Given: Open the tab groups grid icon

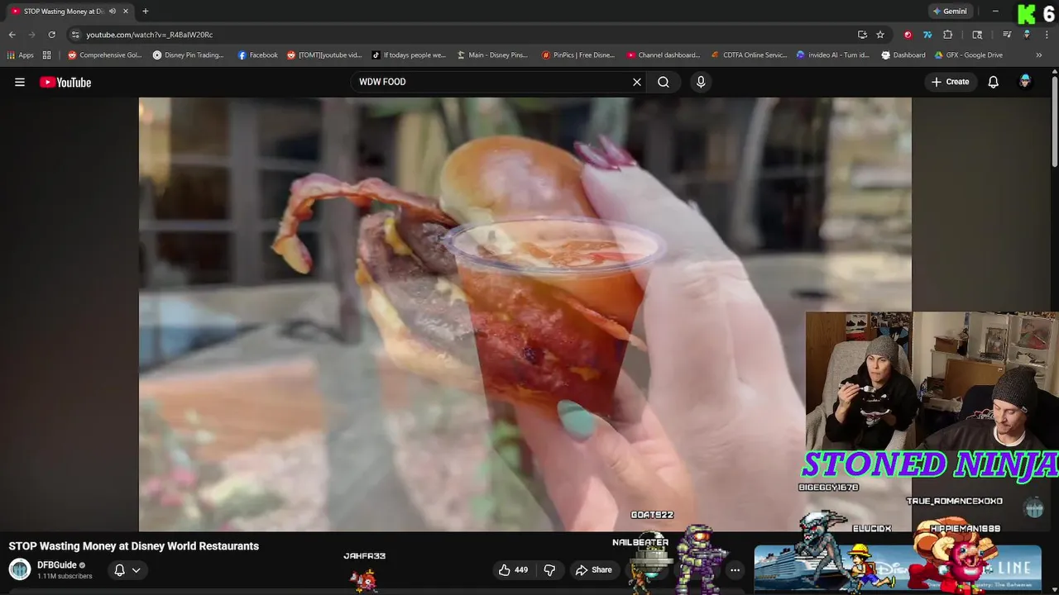Looking at the screenshot, I should [47, 55].
